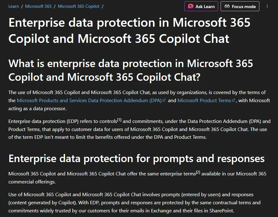Viewport: 278px width, 217px height.
Task: Open the Microsoft Product Terms link
Action: [204, 100]
